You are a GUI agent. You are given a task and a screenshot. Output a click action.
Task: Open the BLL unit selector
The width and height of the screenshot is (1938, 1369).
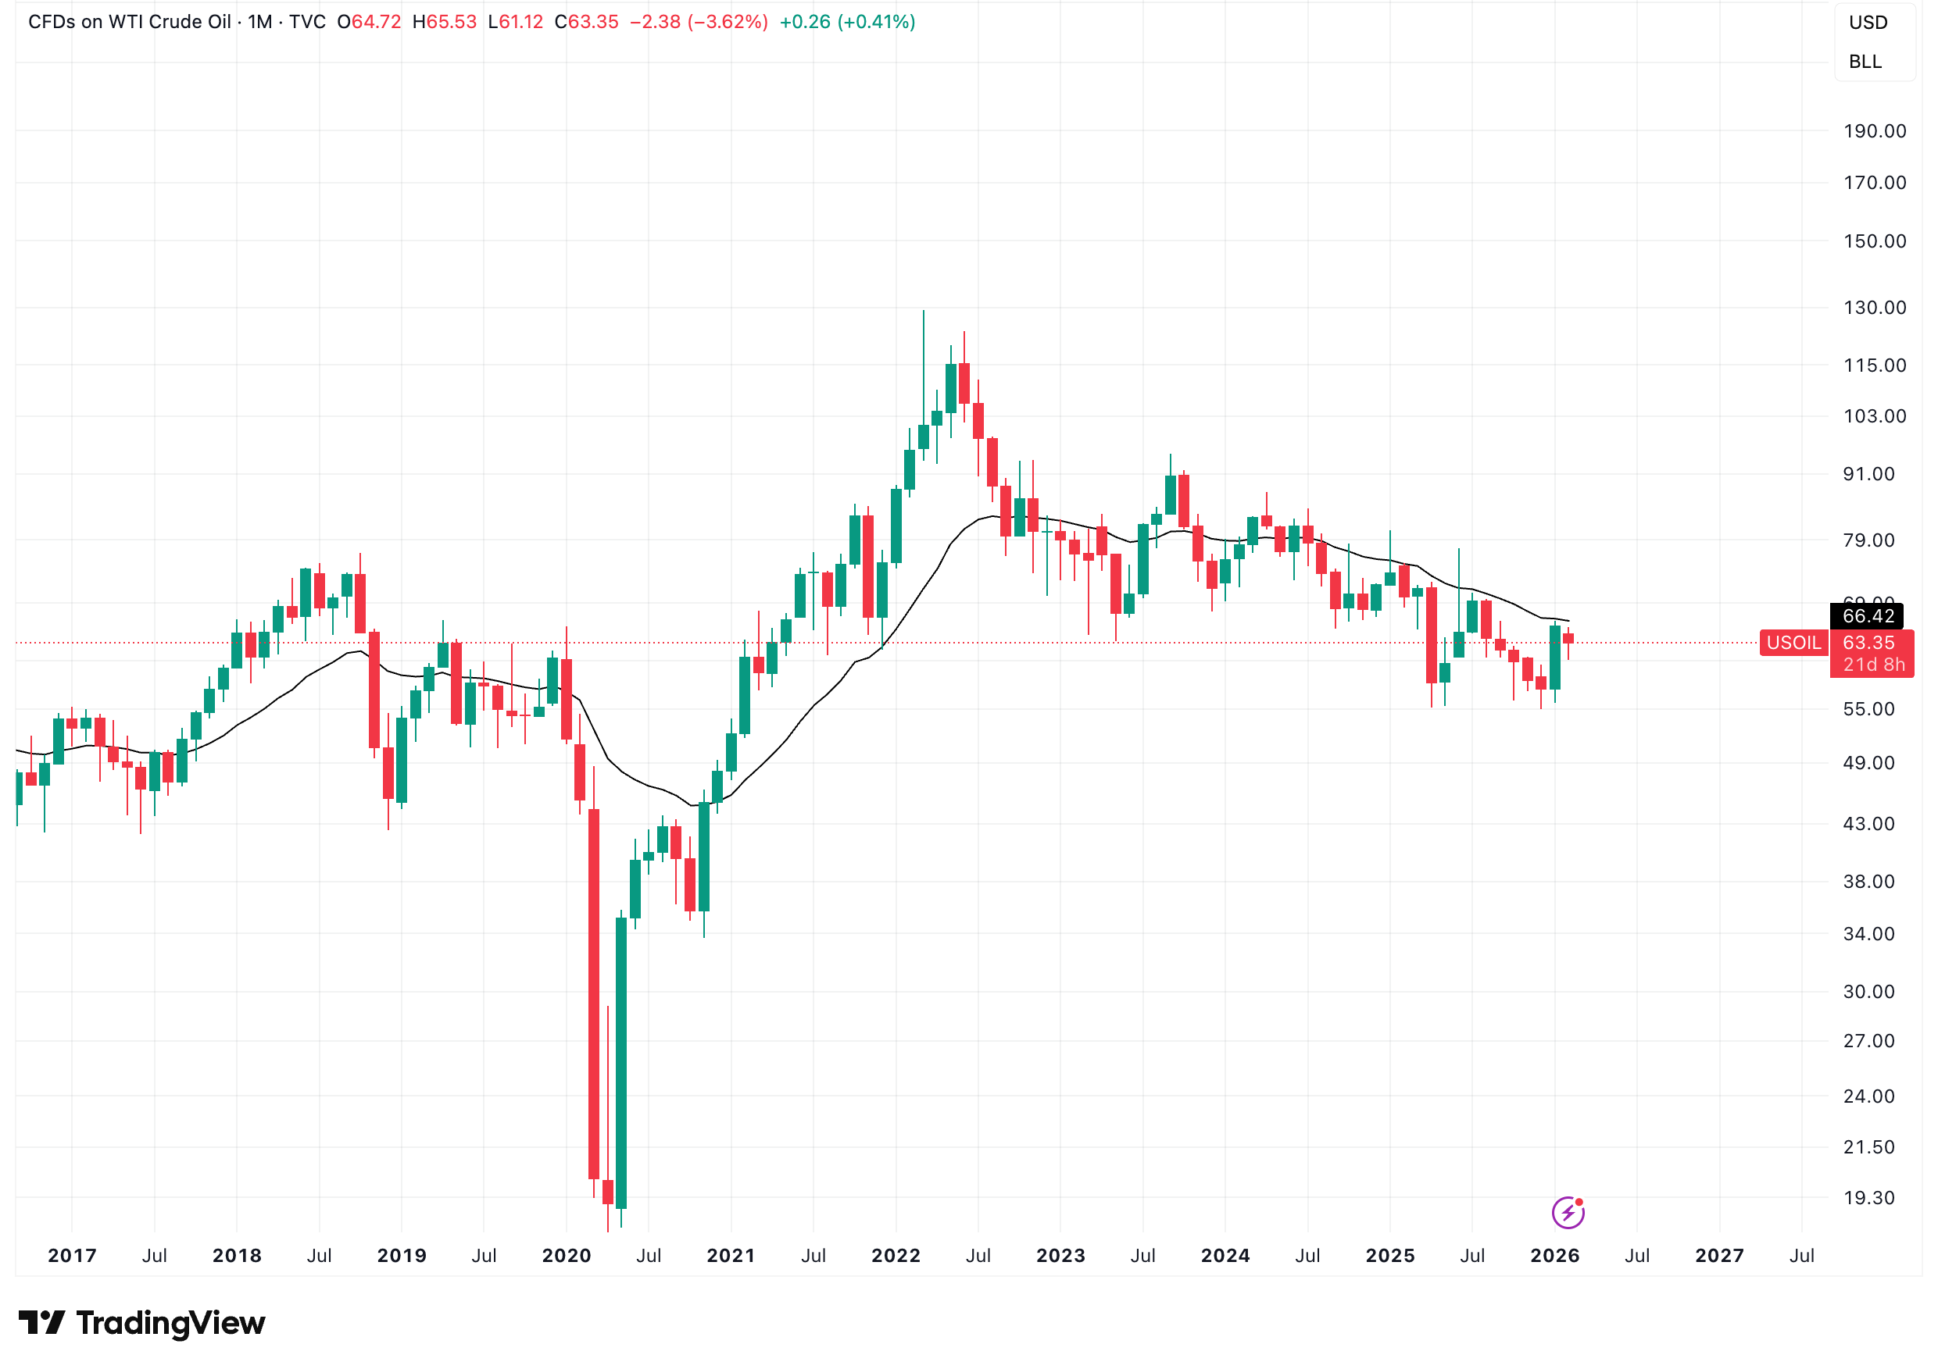(x=1865, y=62)
